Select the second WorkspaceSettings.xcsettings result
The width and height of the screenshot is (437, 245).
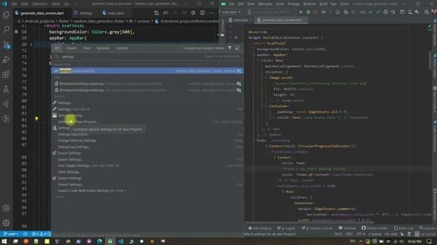(147, 90)
